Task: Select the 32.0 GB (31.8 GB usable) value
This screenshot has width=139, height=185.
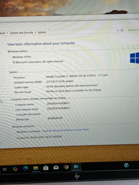Action: pyautogui.click(x=60, y=81)
